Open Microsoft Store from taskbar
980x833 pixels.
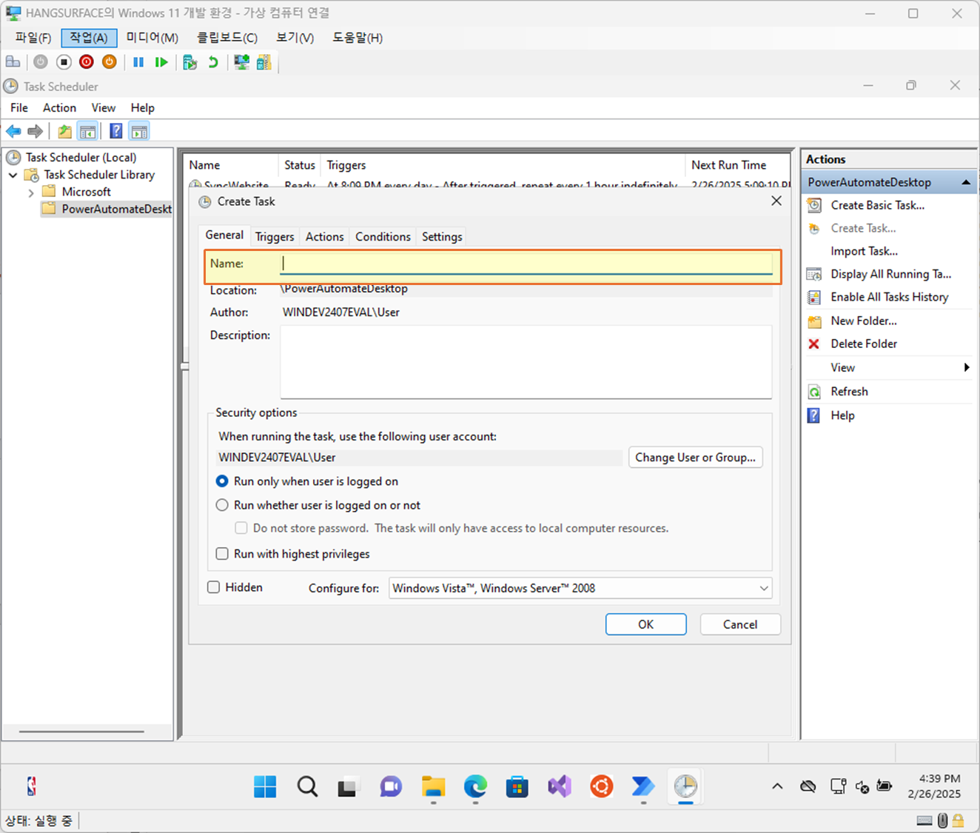[517, 786]
